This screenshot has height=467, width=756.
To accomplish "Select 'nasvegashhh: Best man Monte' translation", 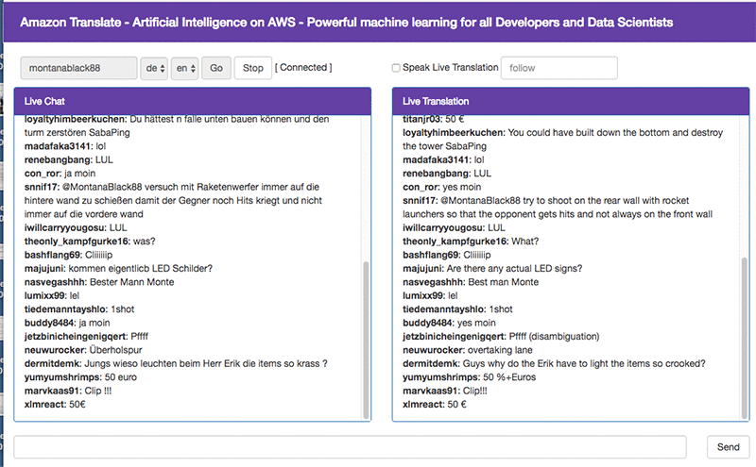I will coord(471,282).
